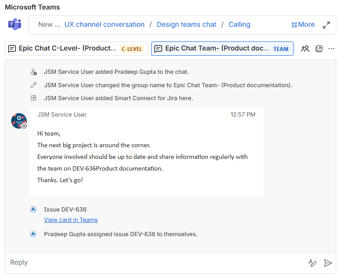This screenshot has width=338, height=275.
Task: Click the Microsoft Teams logo icon
Action: [15, 24]
